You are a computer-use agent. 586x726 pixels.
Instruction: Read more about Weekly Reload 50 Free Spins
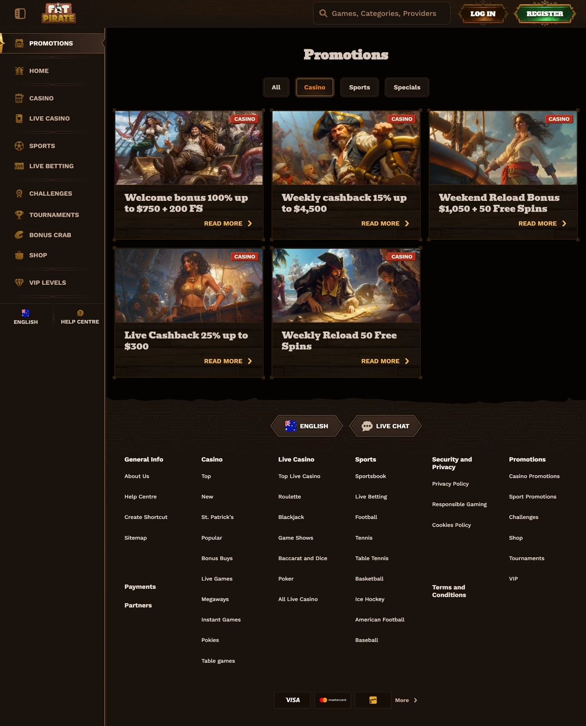coord(385,361)
